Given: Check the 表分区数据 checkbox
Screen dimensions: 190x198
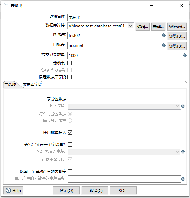Looking at the screenshot, I should 70,99.
